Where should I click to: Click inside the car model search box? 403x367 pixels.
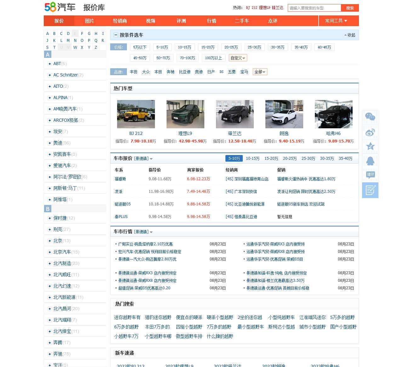(314, 8)
